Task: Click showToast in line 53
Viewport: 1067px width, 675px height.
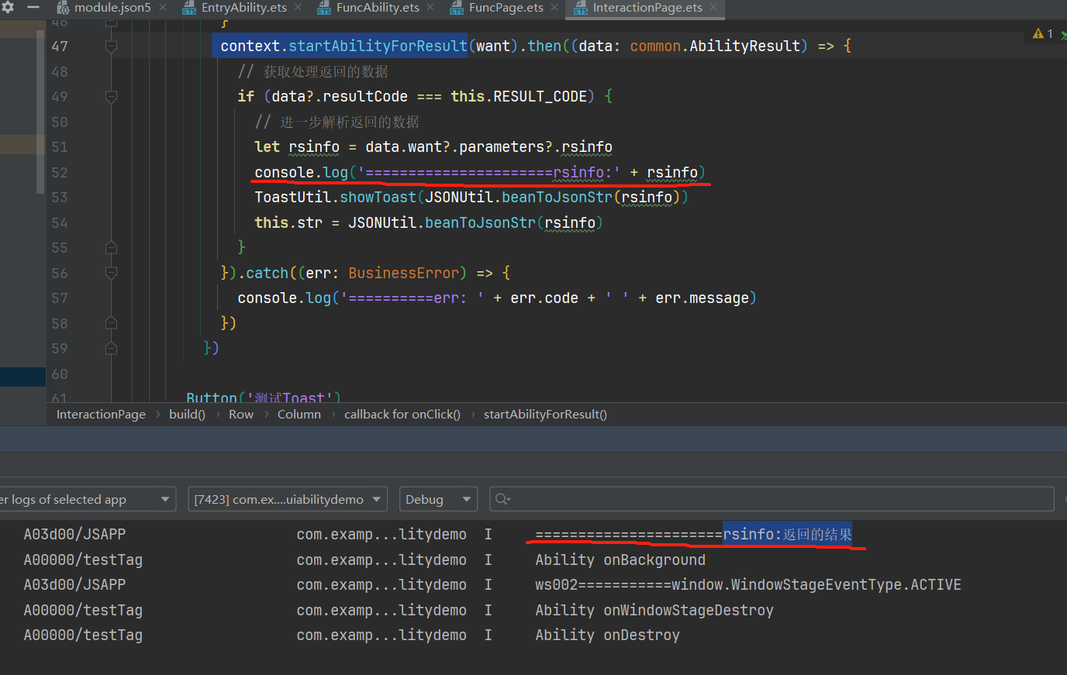Action: [378, 198]
